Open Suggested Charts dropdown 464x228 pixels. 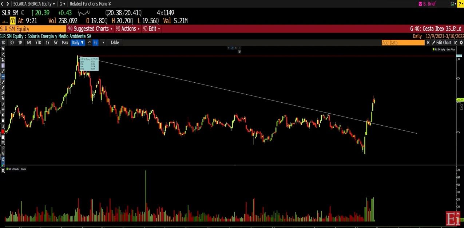click(x=91, y=29)
